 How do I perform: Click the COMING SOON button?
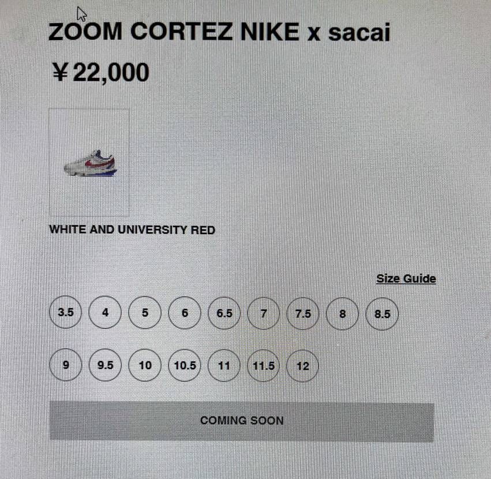click(242, 421)
